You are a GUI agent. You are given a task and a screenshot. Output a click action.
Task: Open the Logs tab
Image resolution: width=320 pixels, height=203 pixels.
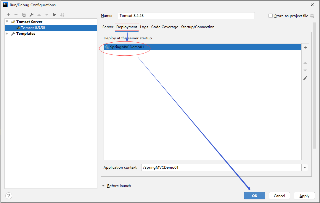144,27
